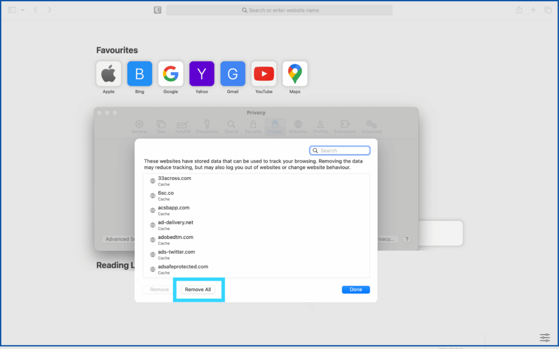The height and width of the screenshot is (349, 559).
Task: Open the Bing favourite shortcut
Action: click(140, 74)
